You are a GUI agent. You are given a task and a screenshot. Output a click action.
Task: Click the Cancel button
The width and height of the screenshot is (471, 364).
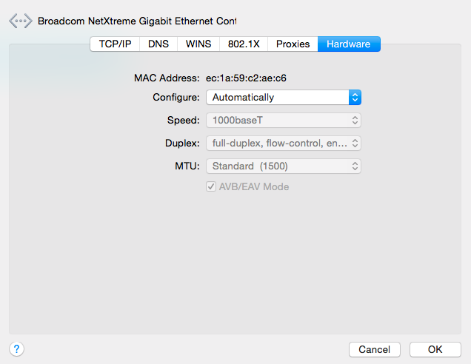(x=375, y=350)
